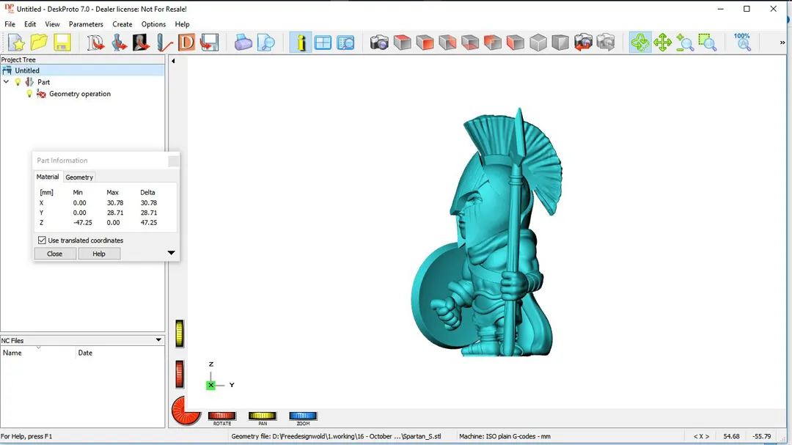Activate the green Pan four-arrow mode
This screenshot has width=792, height=445.
(x=663, y=43)
